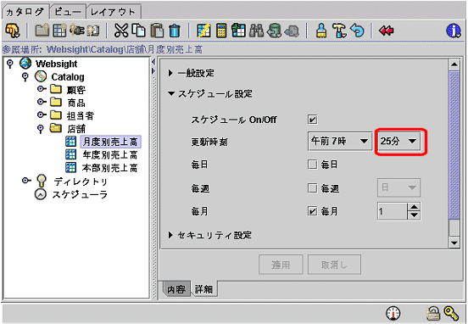Select 年度別売上高 in the tree
Screen dimensions: 468x324
click(x=110, y=154)
